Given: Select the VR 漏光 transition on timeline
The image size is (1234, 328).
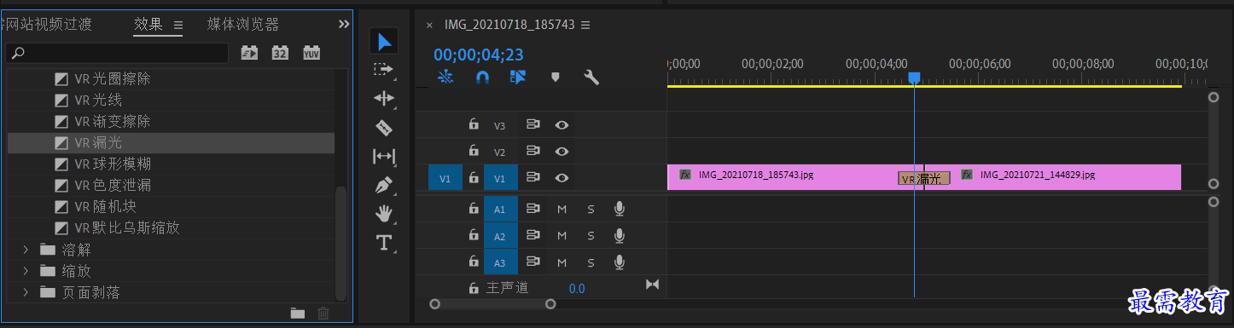Looking at the screenshot, I should (924, 179).
